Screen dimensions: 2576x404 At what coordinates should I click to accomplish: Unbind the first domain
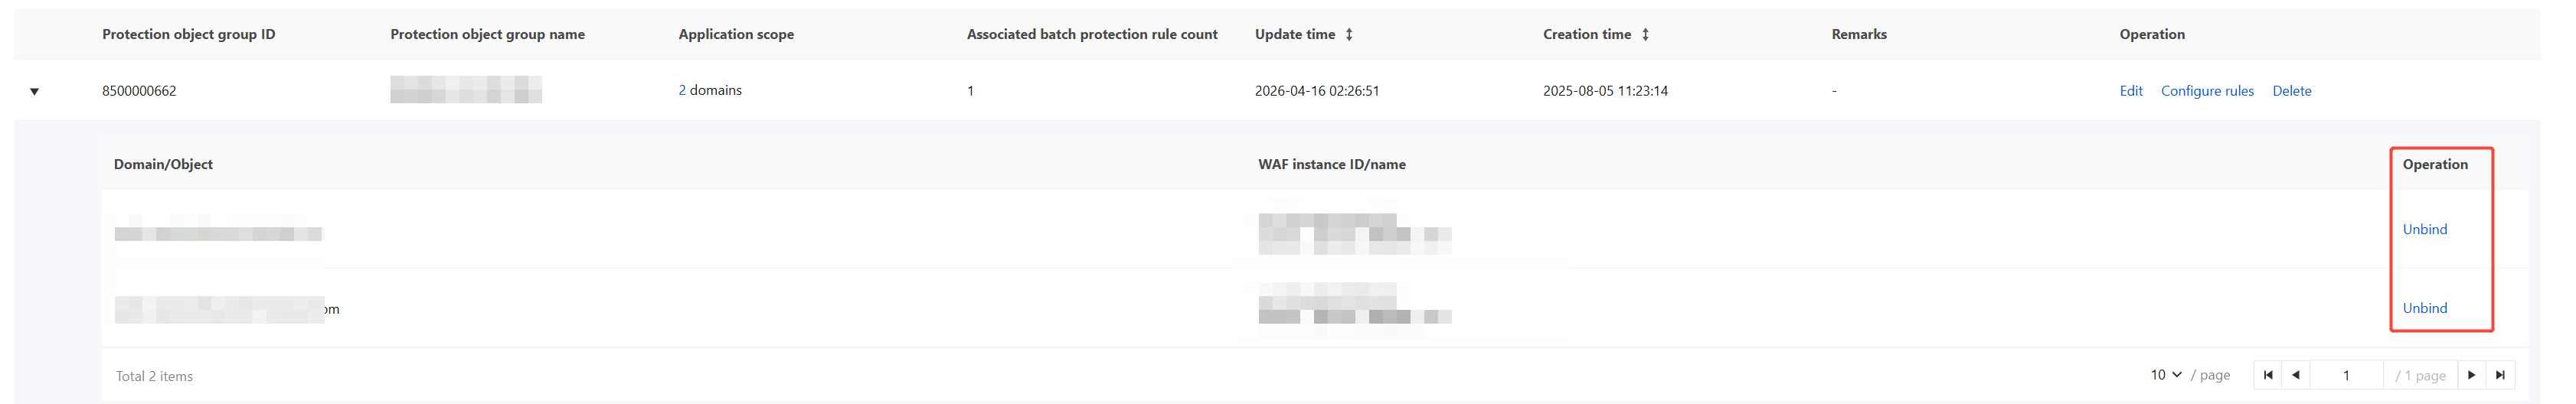pos(2425,229)
